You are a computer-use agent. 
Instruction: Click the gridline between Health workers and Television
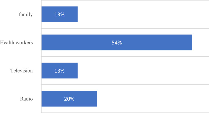point(125,57)
